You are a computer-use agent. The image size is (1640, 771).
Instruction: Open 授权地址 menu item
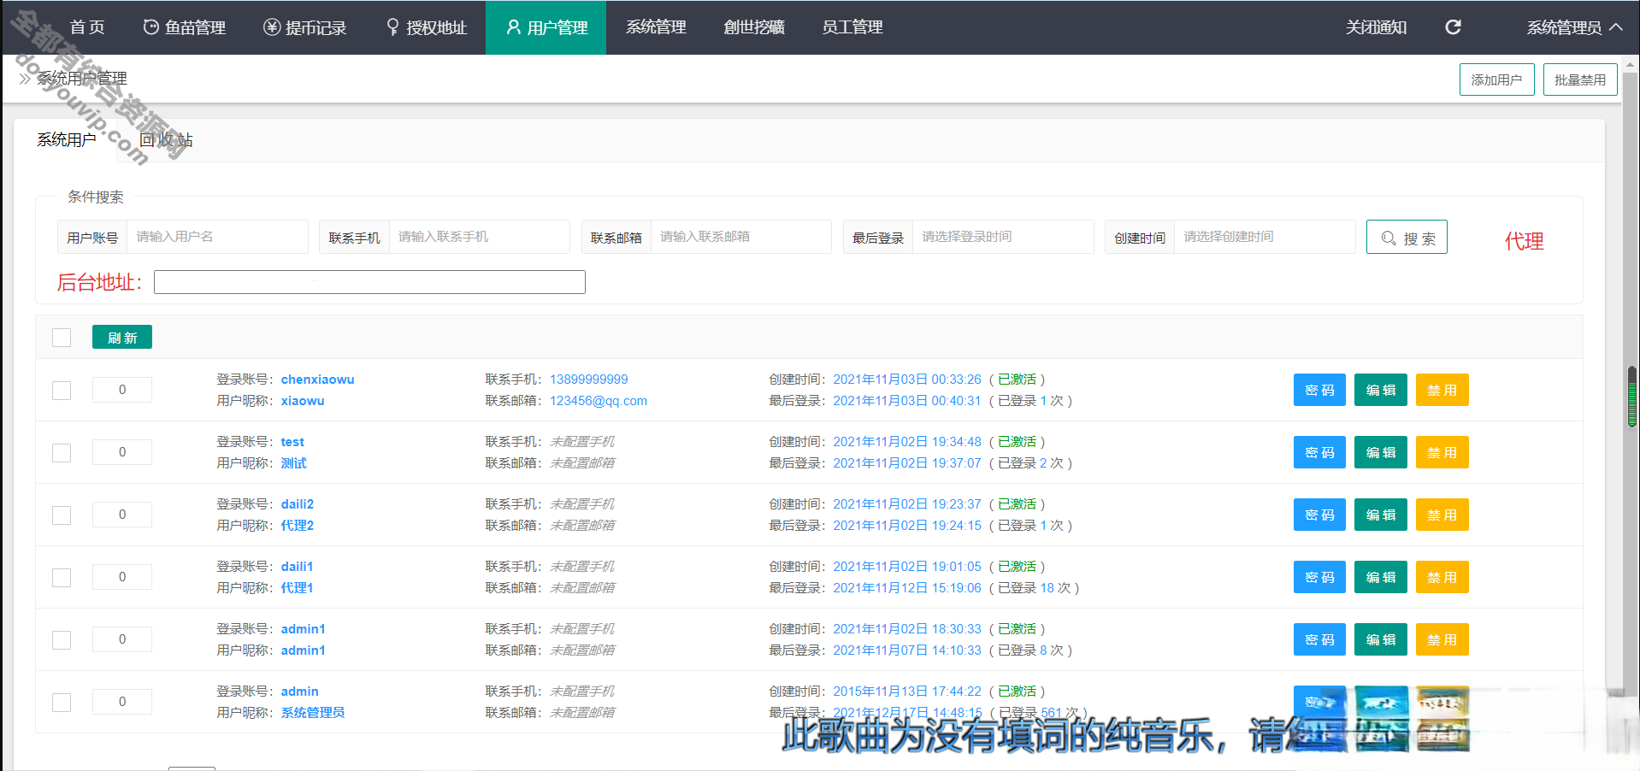coord(427,27)
